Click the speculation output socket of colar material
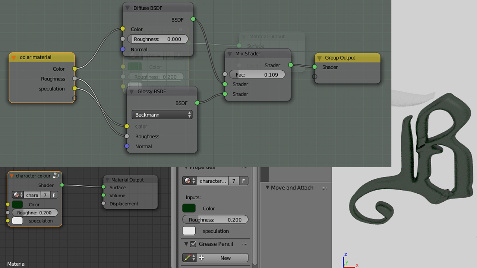 coord(75,89)
